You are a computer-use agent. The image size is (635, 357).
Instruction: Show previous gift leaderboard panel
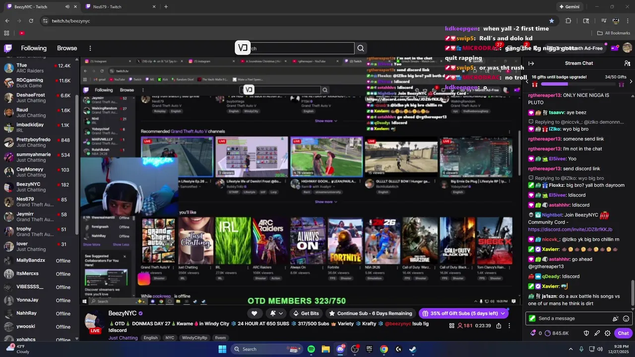(x=527, y=81)
